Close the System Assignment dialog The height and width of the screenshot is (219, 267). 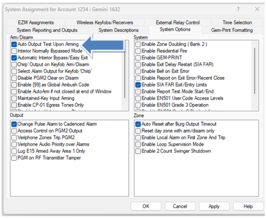point(257,9)
